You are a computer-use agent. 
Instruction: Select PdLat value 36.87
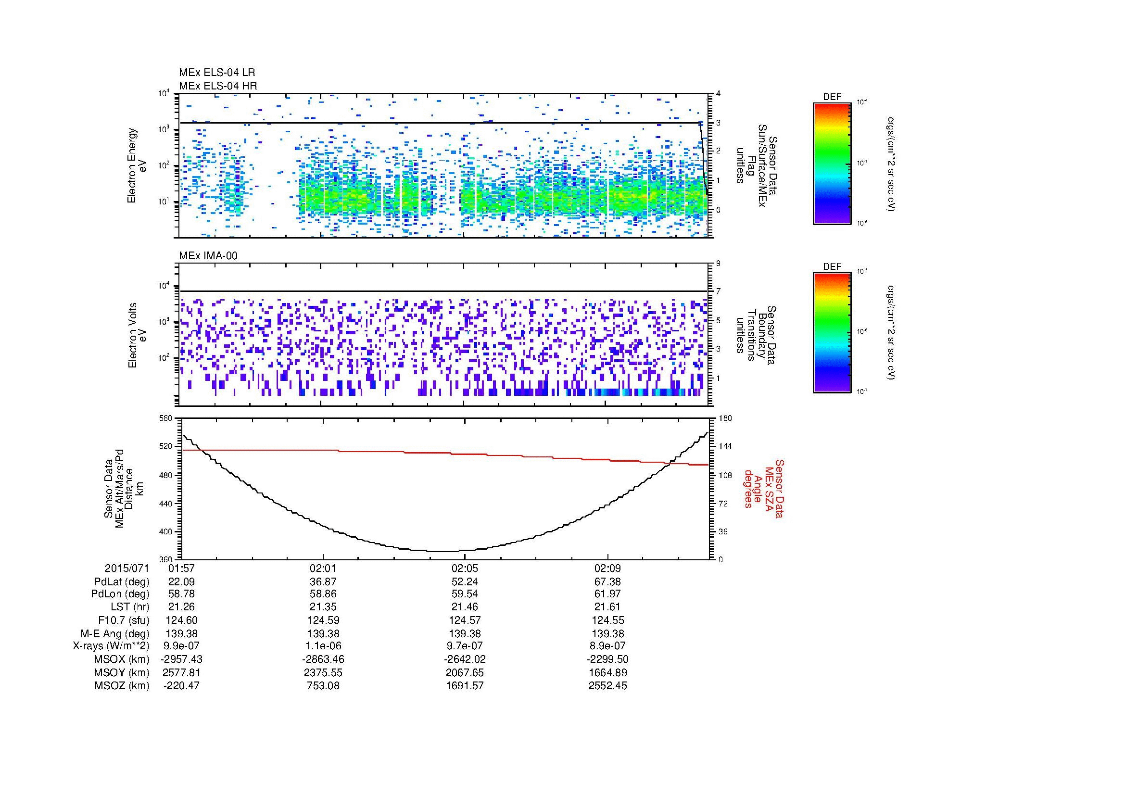pos(323,581)
